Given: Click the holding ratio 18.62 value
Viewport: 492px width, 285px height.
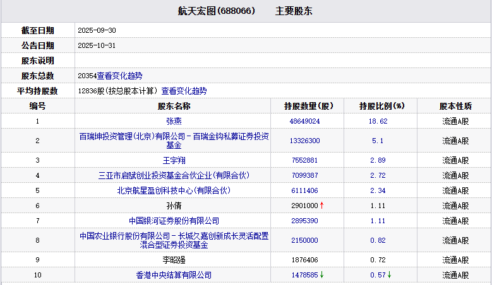Looking at the screenshot, I should pos(378,121).
